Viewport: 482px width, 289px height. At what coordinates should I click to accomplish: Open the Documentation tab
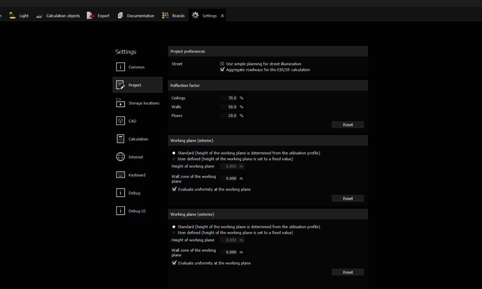pyautogui.click(x=136, y=16)
